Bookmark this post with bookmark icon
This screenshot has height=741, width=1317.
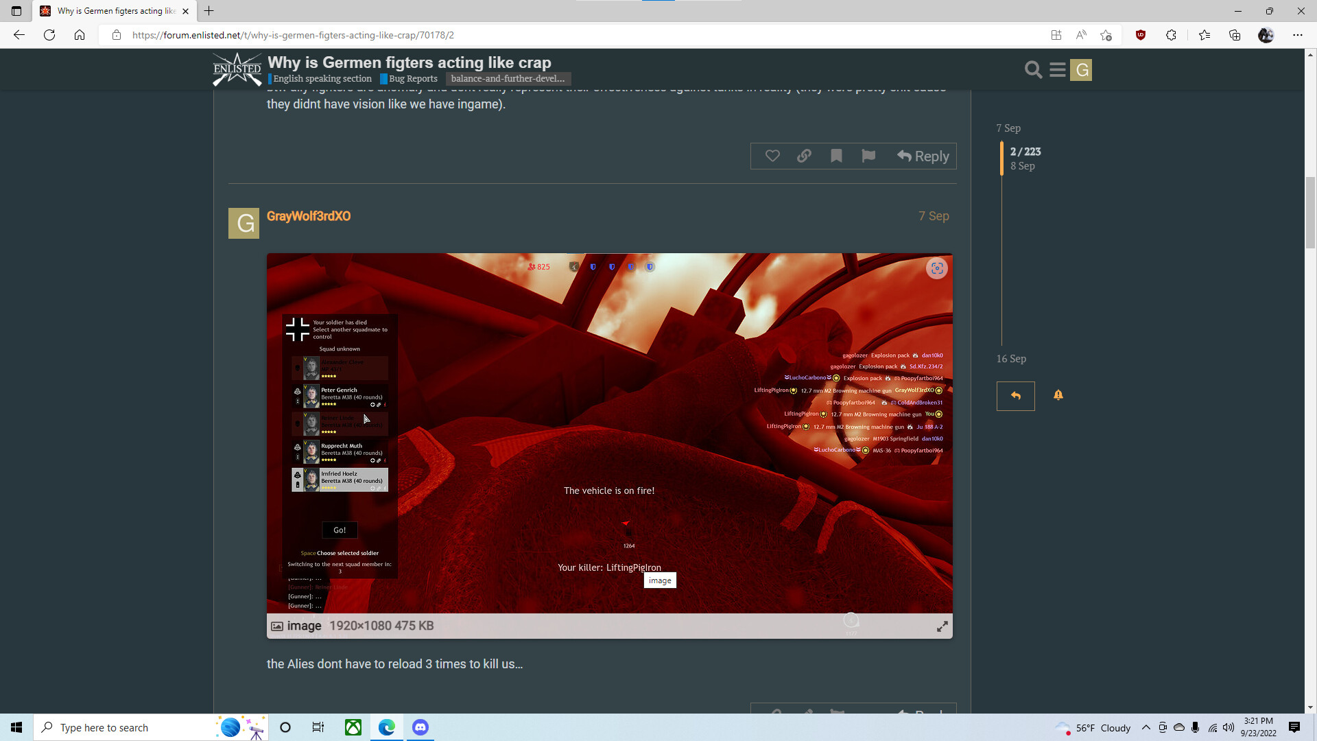[836, 156]
